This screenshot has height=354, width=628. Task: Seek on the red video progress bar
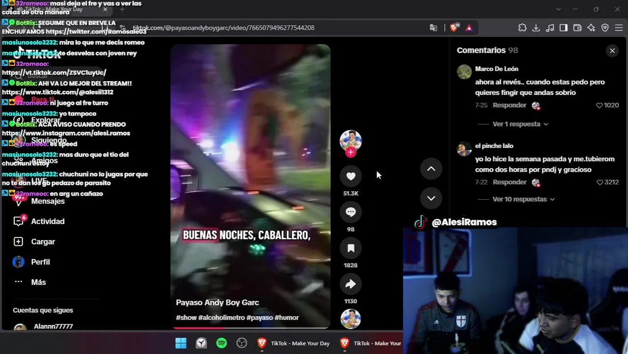tap(251, 328)
